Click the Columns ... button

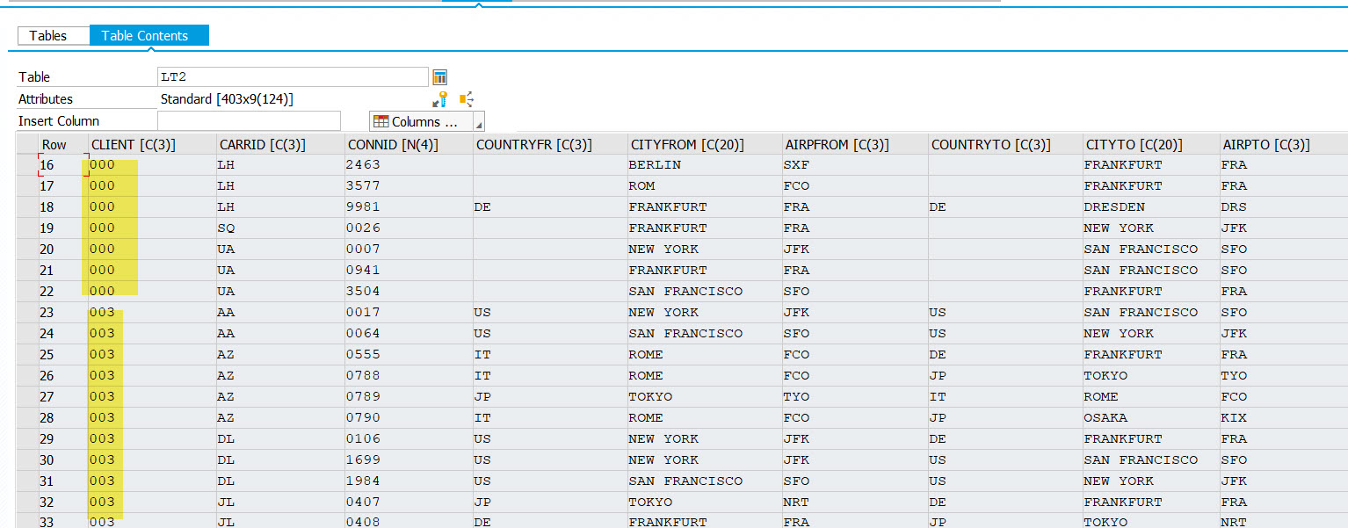422,122
